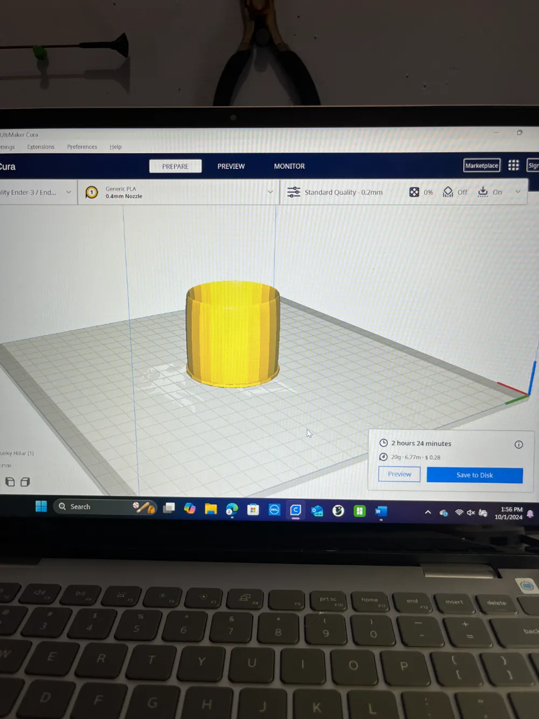Image resolution: width=539 pixels, height=719 pixels.
Task: Select the yellow cylinder model
Action: [x=233, y=333]
